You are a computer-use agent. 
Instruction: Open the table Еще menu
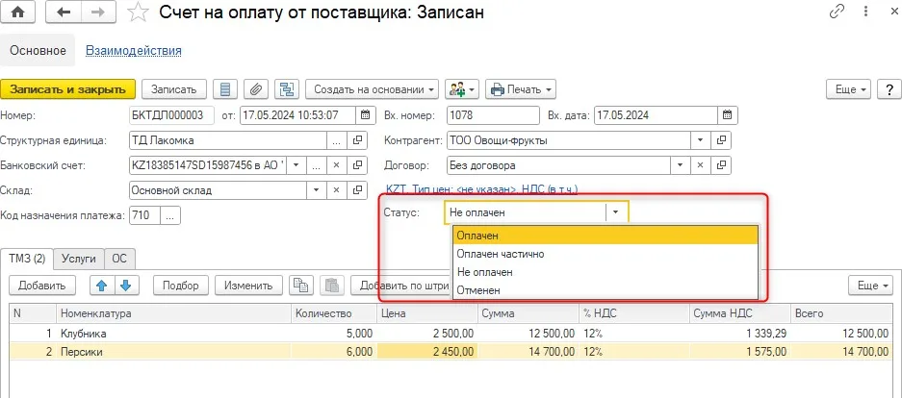click(x=871, y=285)
